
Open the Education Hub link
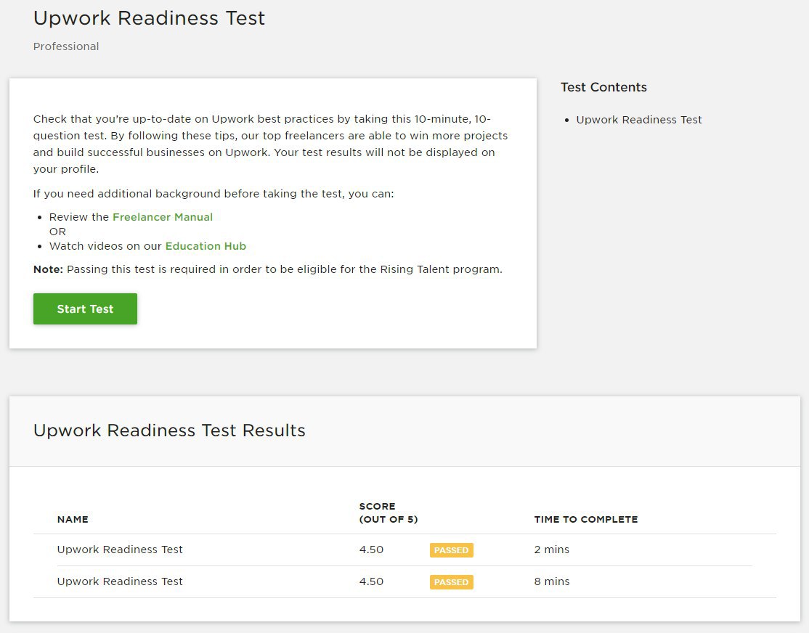(206, 245)
